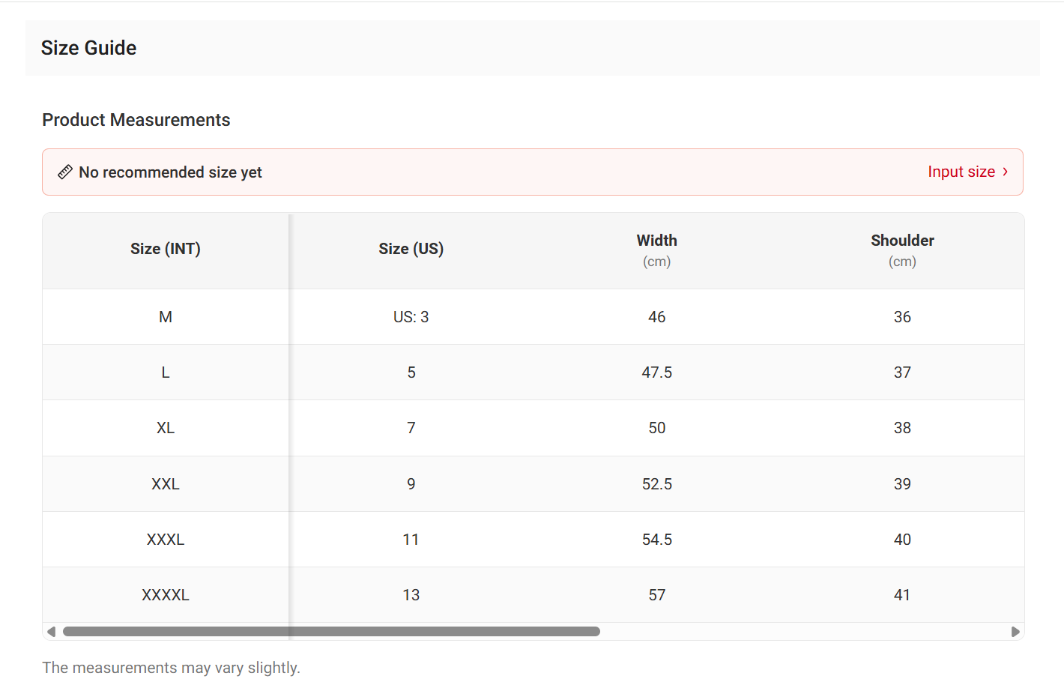This screenshot has height=691, width=1064.
Task: Click the "No recommended size yet" message
Action: 170,172
